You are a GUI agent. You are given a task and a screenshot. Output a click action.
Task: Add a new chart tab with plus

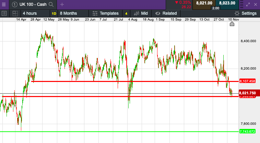(x=62, y=4)
